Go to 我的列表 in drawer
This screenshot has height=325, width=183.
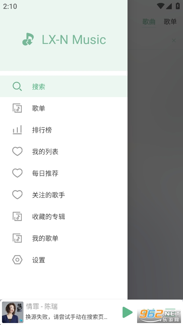pos(64,152)
